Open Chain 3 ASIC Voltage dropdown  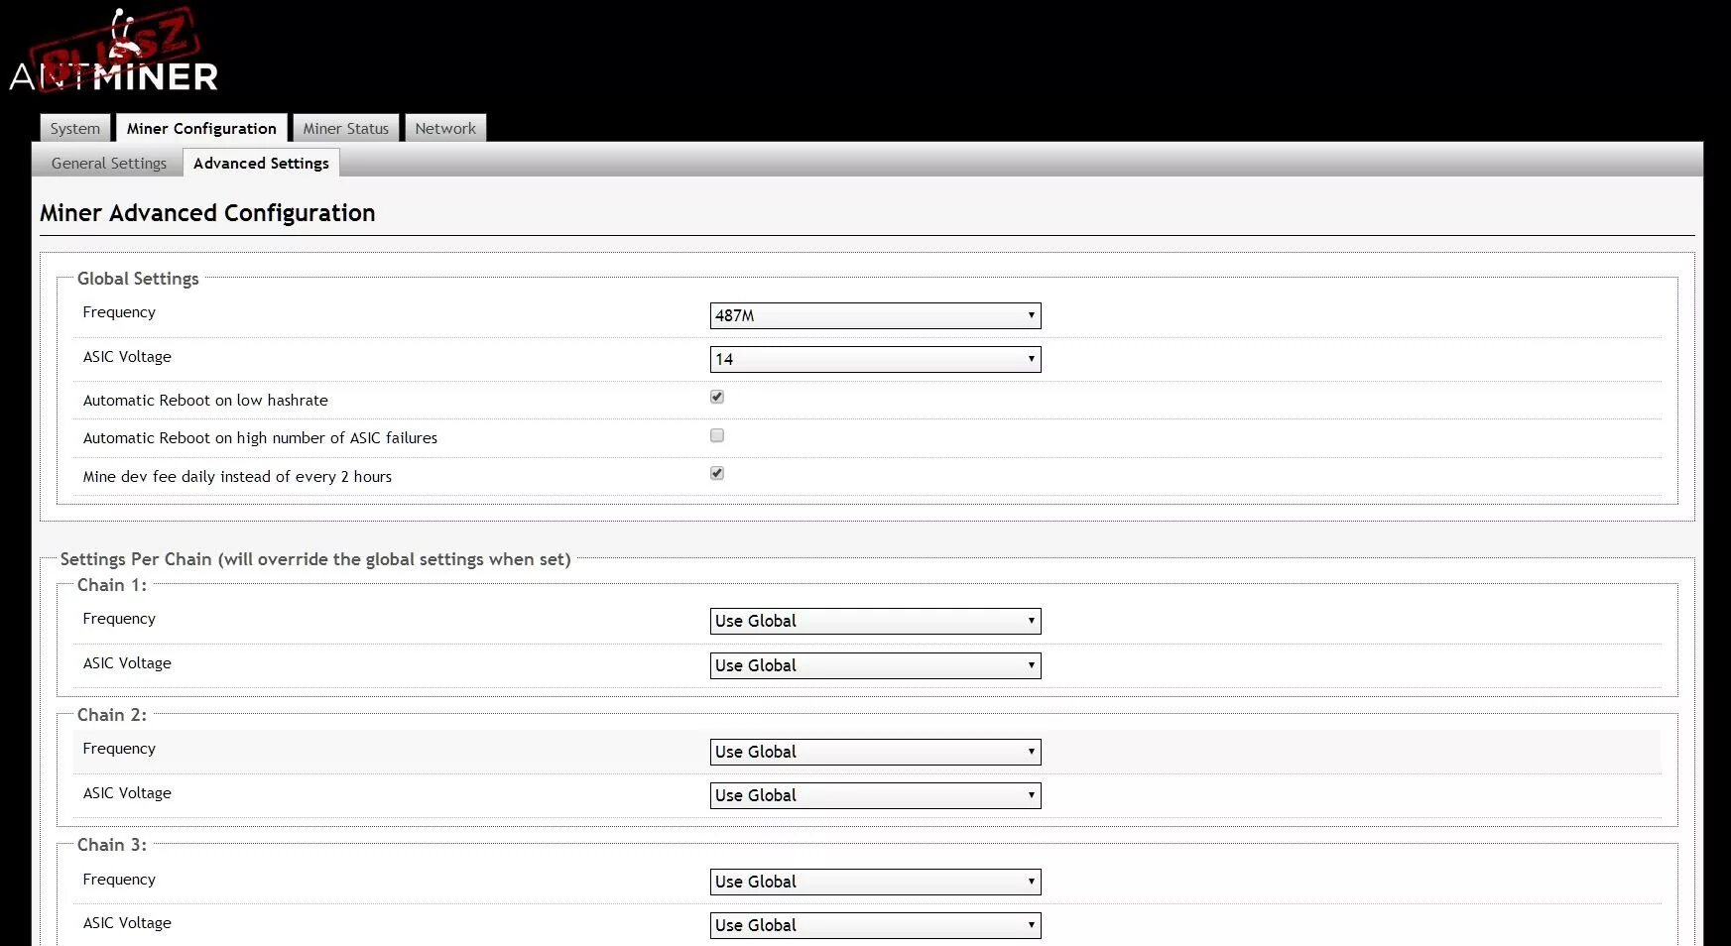coord(876,925)
